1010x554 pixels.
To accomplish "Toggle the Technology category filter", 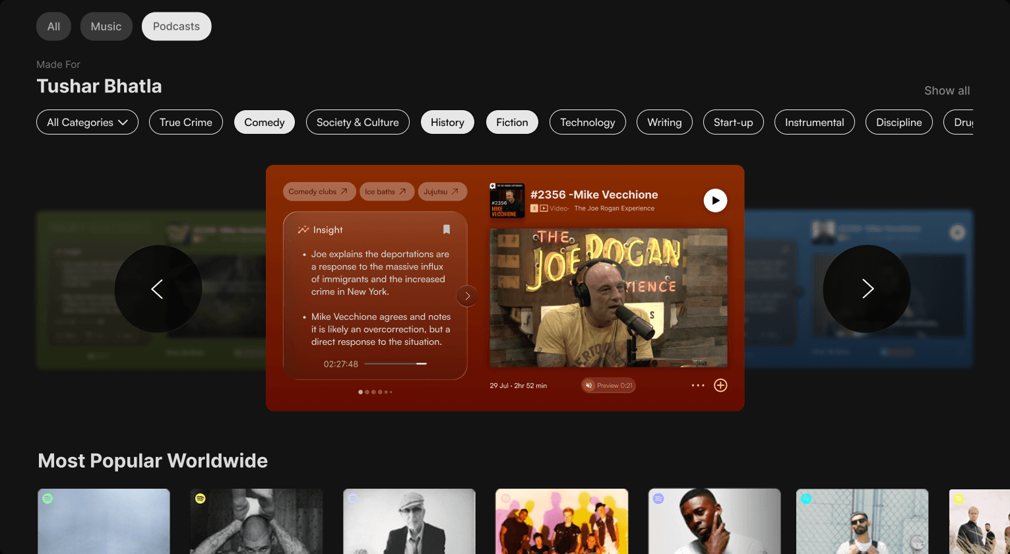I will pyautogui.click(x=588, y=122).
